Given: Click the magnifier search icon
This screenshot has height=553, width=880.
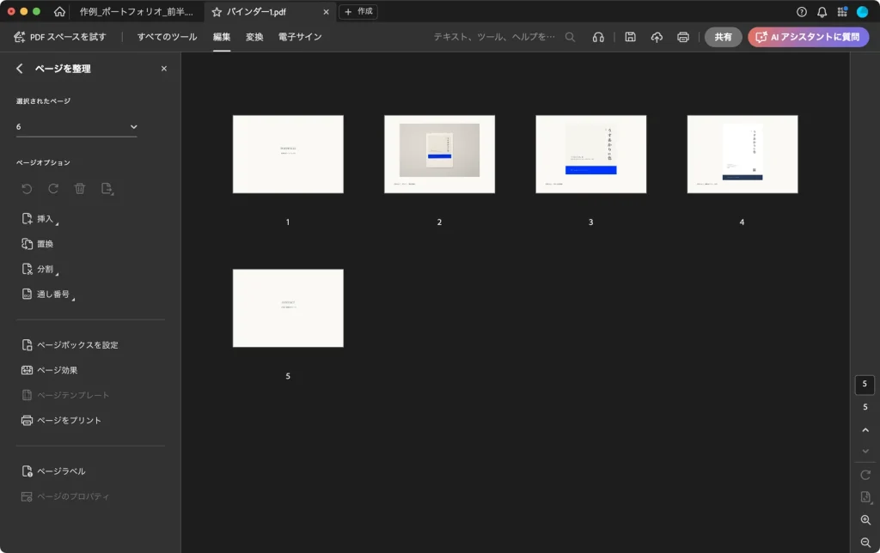Looking at the screenshot, I should [571, 37].
